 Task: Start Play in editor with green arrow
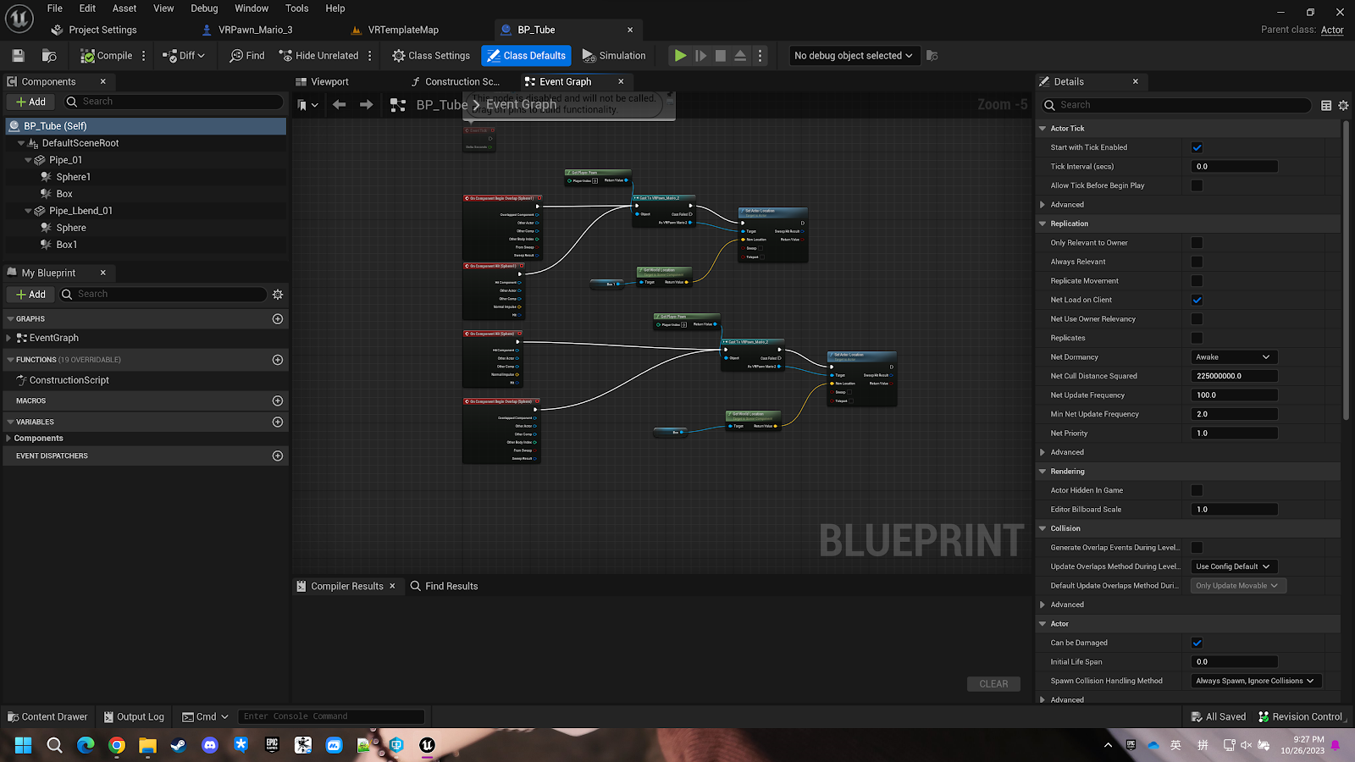680,56
